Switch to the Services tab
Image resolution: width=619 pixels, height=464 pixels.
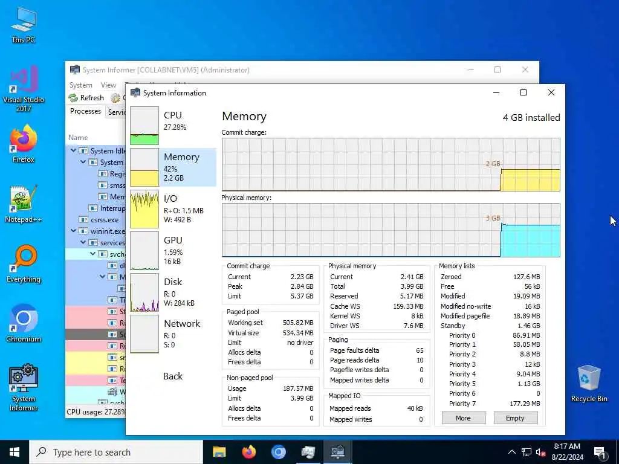(116, 112)
